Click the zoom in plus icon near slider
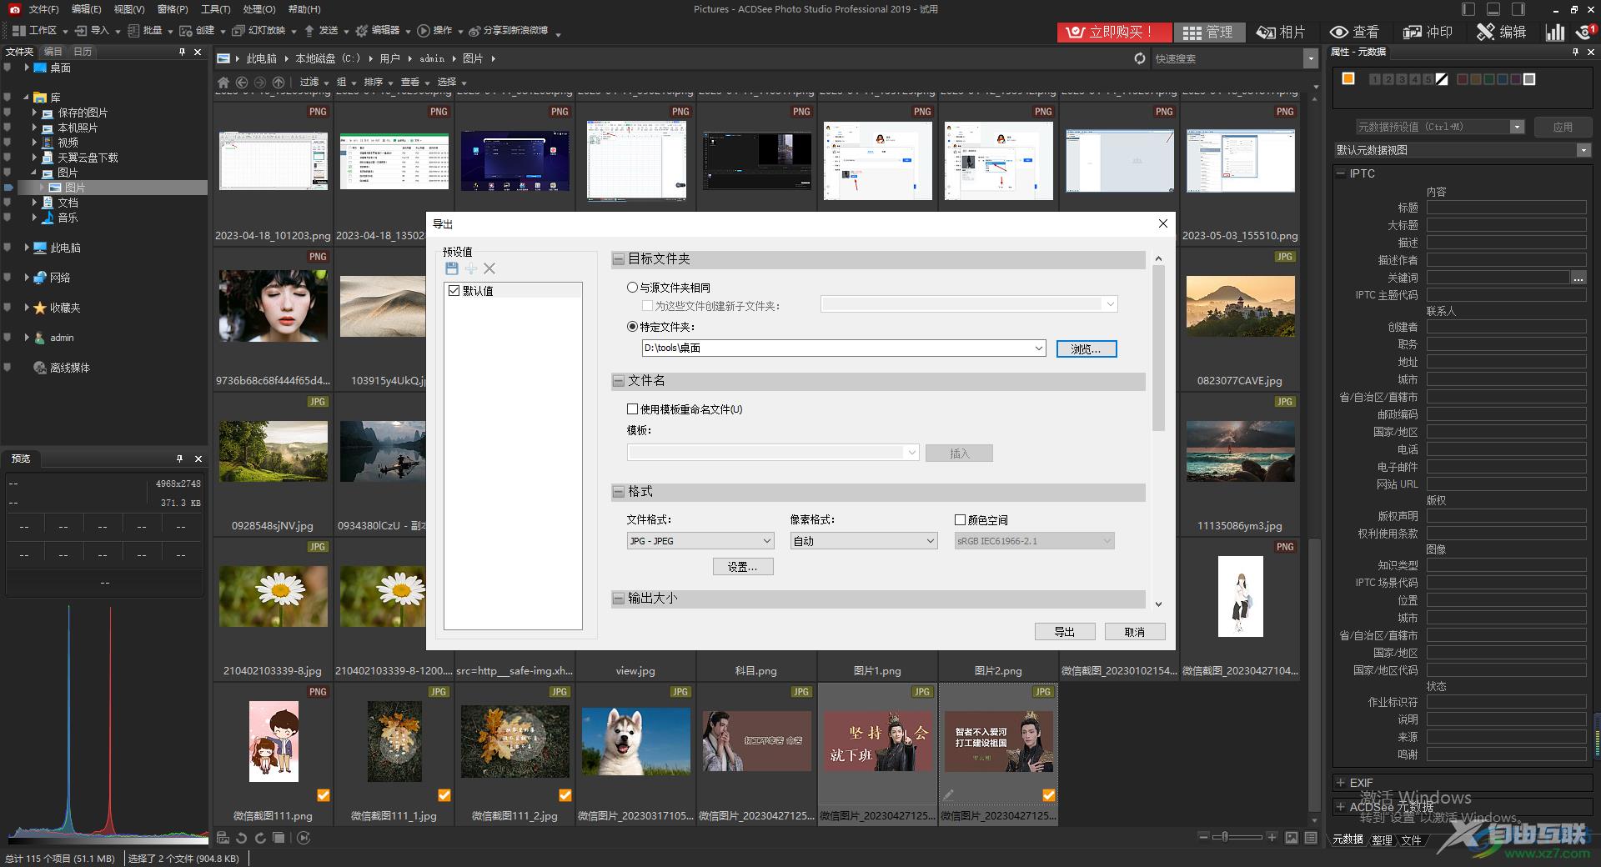The width and height of the screenshot is (1601, 867). tap(1272, 837)
